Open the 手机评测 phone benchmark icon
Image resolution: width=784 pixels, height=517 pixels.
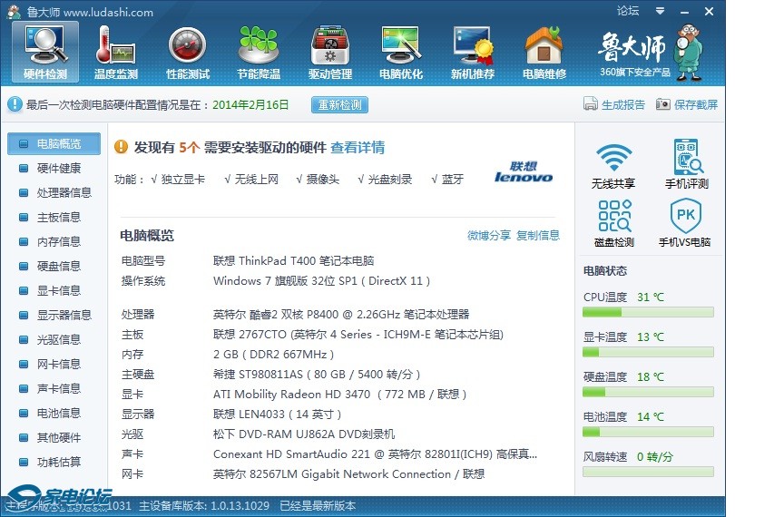pyautogui.click(x=687, y=164)
